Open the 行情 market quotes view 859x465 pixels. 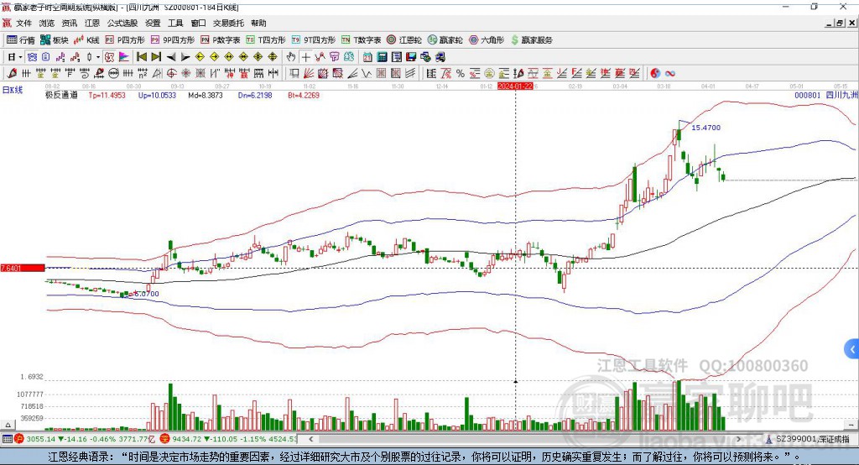click(x=20, y=40)
